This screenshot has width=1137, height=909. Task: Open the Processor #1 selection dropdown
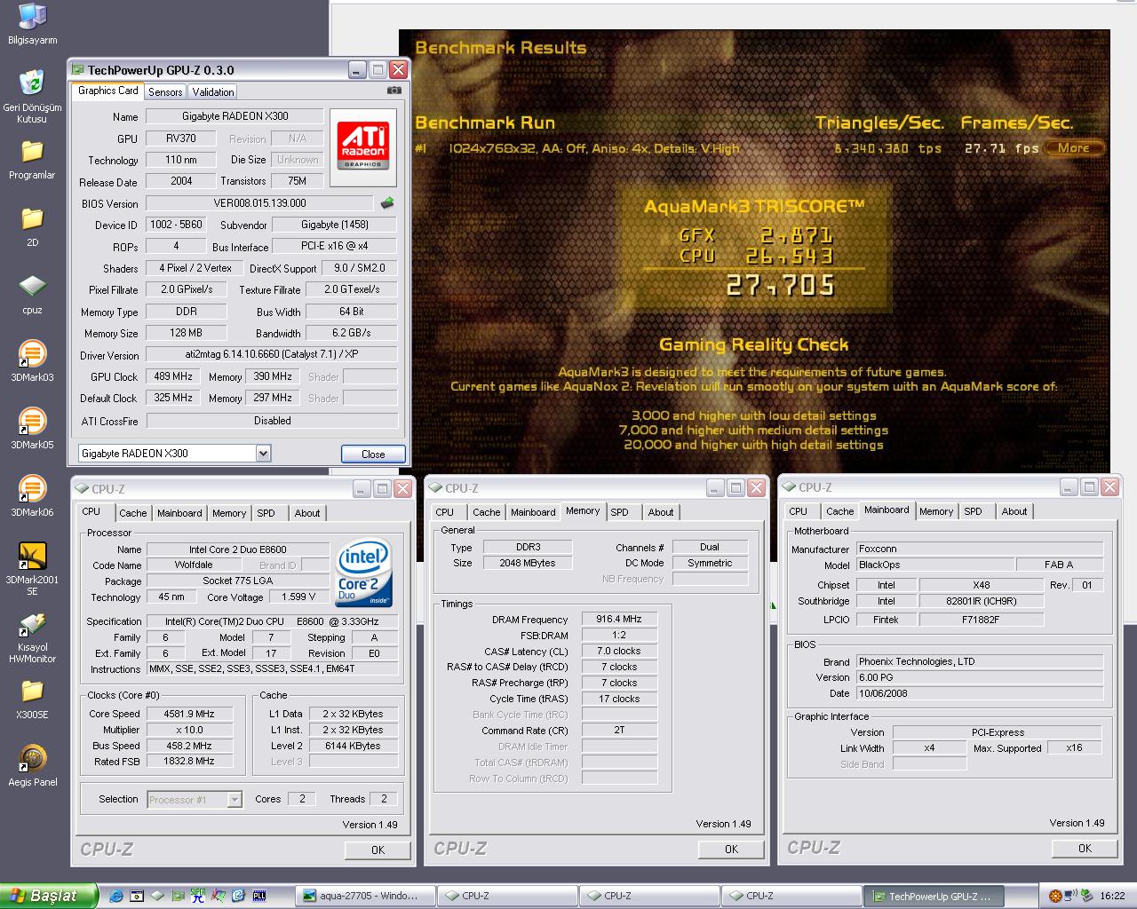tap(235, 800)
